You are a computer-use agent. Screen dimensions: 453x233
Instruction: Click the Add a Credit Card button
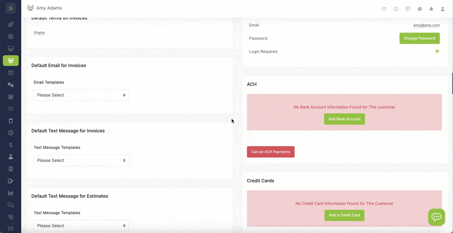pyautogui.click(x=344, y=215)
